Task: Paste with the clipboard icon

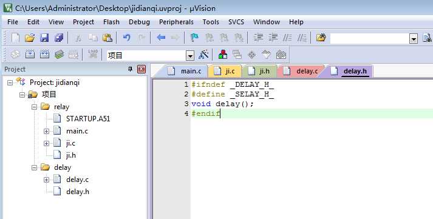Action: point(107,38)
